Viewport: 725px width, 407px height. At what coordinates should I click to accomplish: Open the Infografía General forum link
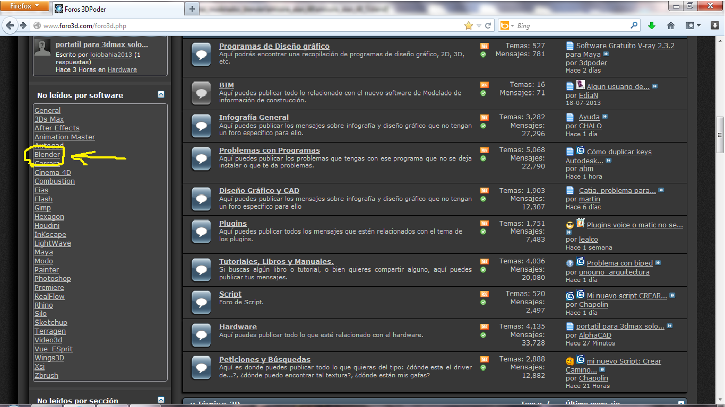pos(254,118)
